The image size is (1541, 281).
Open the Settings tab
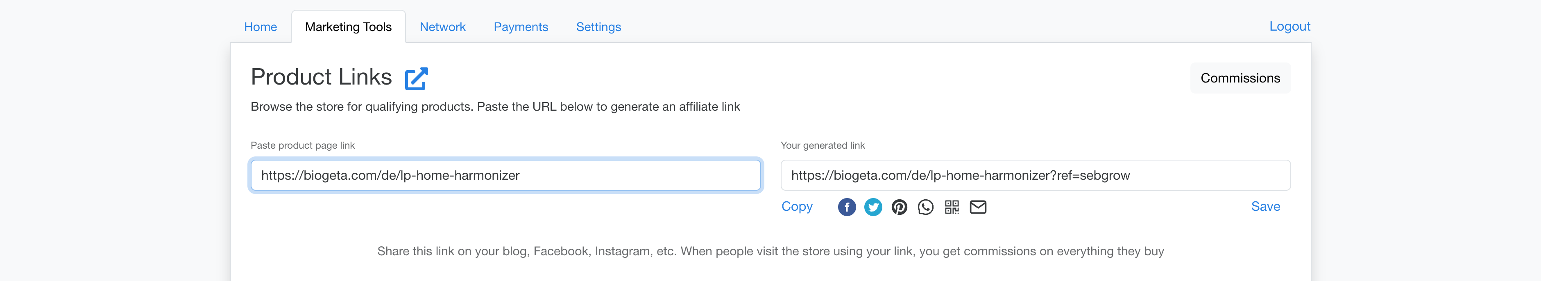[x=598, y=27]
